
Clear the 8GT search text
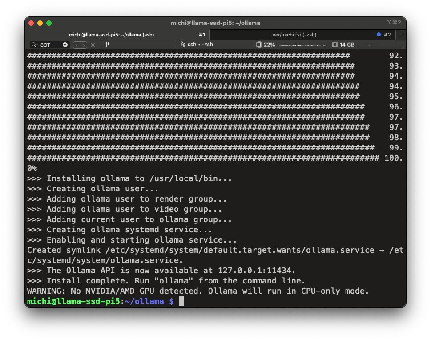(x=65, y=45)
